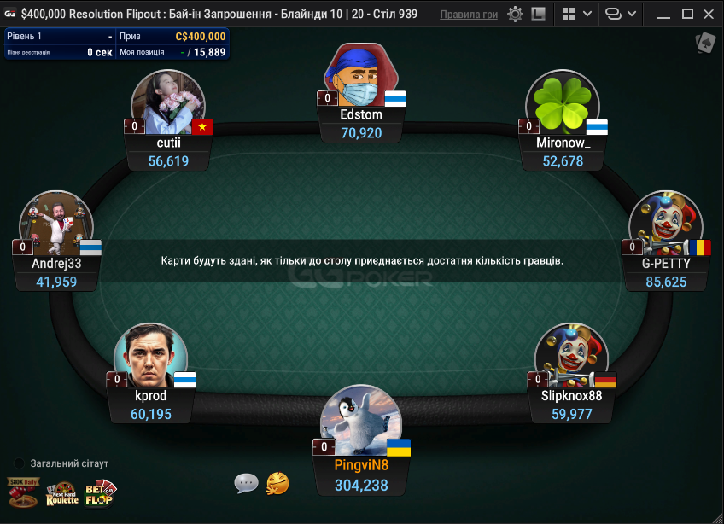Open the stacked tables icon menu

[613, 14]
